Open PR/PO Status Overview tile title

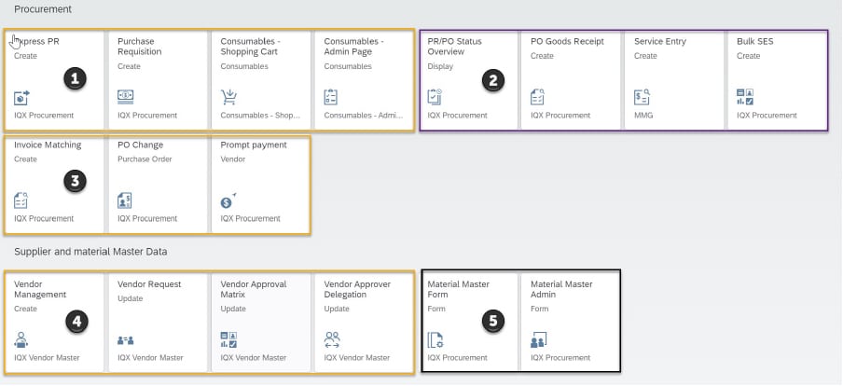[x=454, y=47]
